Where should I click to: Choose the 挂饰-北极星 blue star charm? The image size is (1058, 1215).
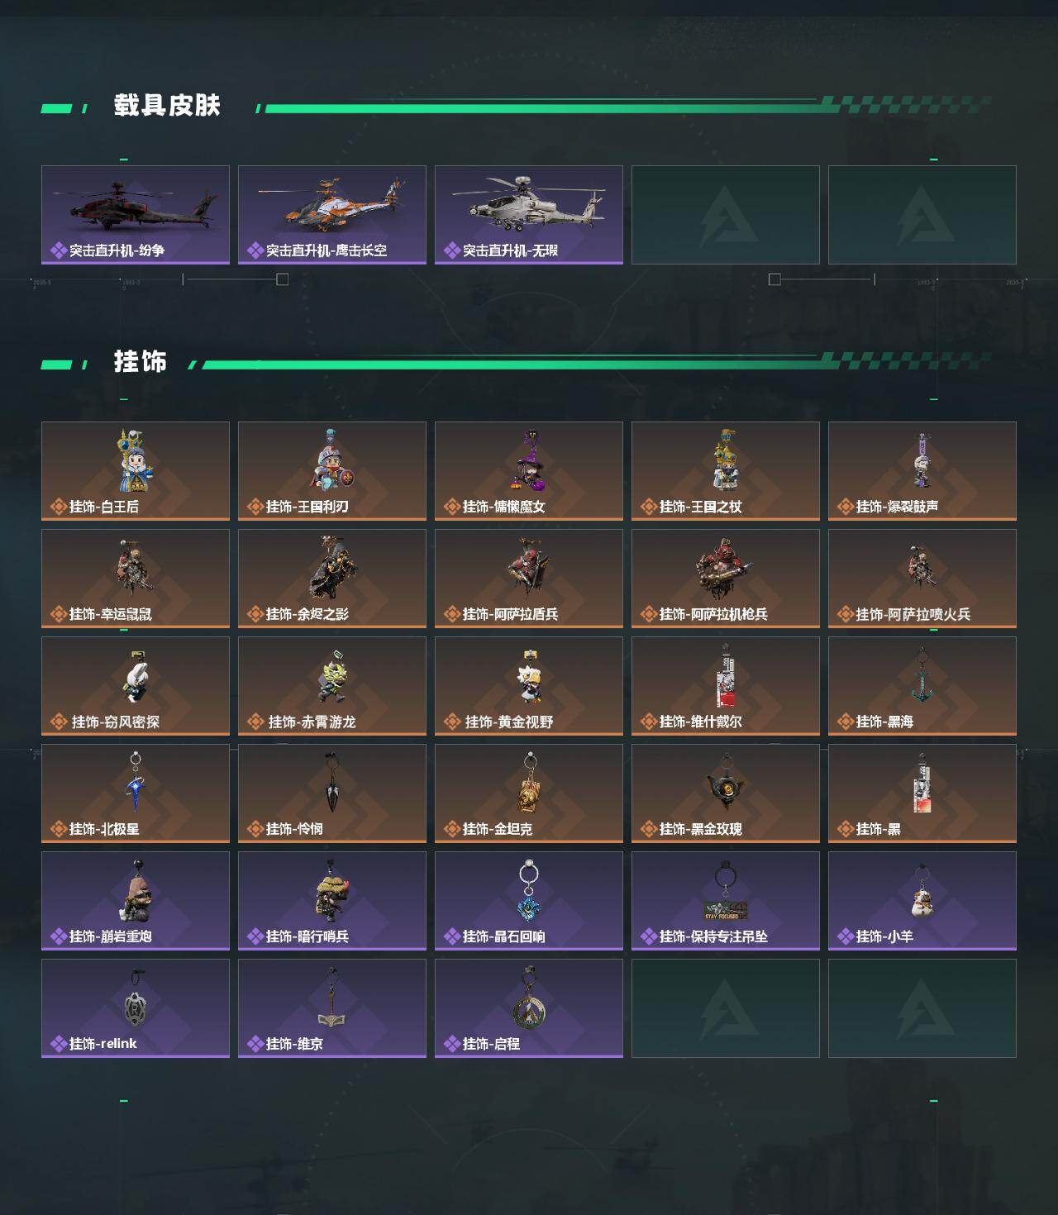(136, 793)
